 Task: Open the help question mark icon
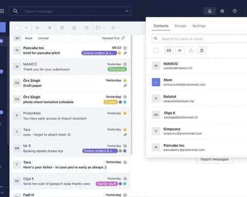235,11
